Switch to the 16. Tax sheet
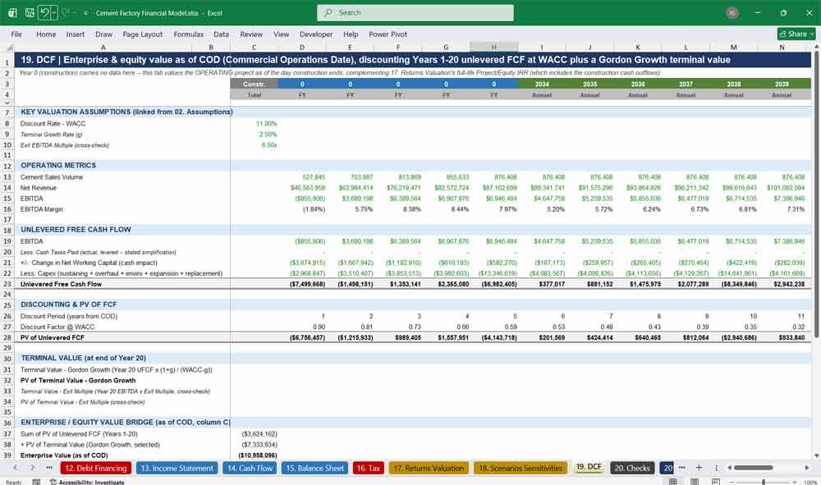 pos(369,469)
